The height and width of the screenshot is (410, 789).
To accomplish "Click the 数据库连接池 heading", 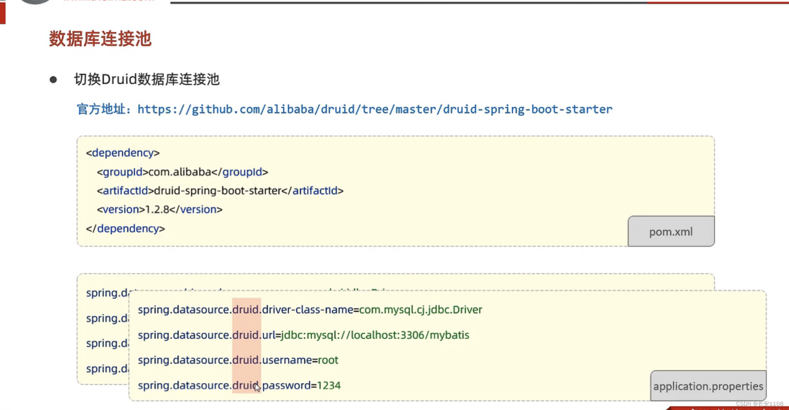I will [100, 38].
